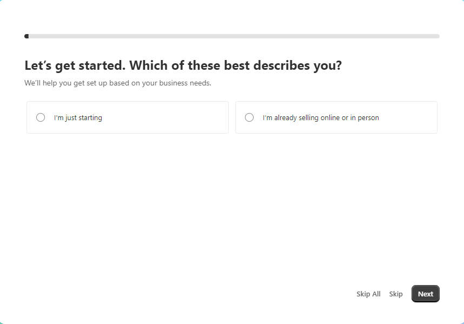464x324 pixels.
Task: Select the "I'm already selling" radio circle
Action: [x=249, y=117]
